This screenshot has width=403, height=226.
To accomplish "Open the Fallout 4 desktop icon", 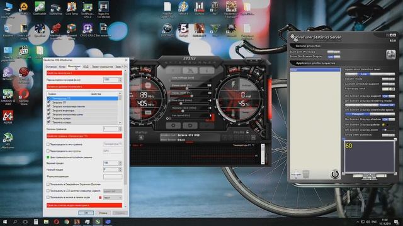I will (183, 8).
